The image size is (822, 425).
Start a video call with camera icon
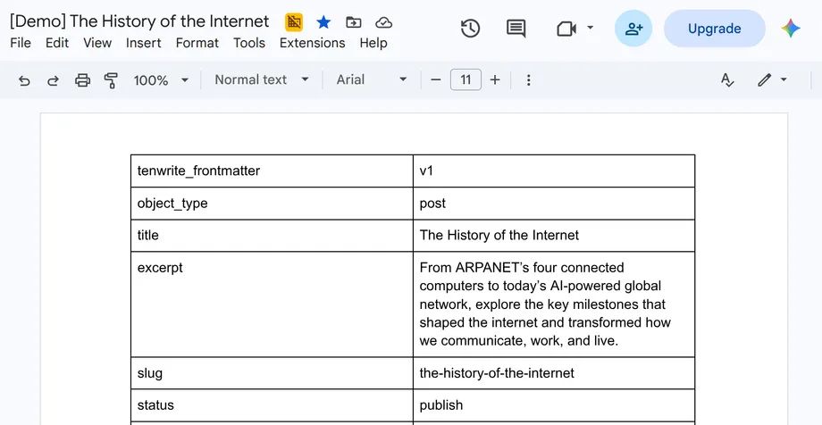[566, 29]
